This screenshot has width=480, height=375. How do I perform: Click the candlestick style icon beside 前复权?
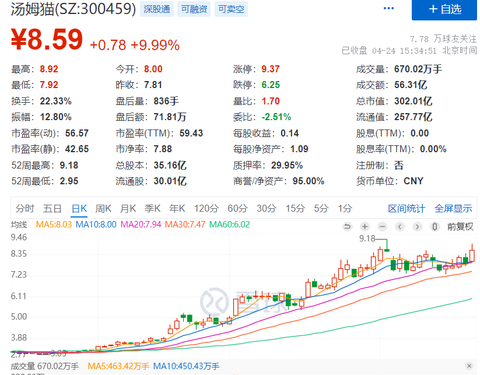tap(435, 226)
